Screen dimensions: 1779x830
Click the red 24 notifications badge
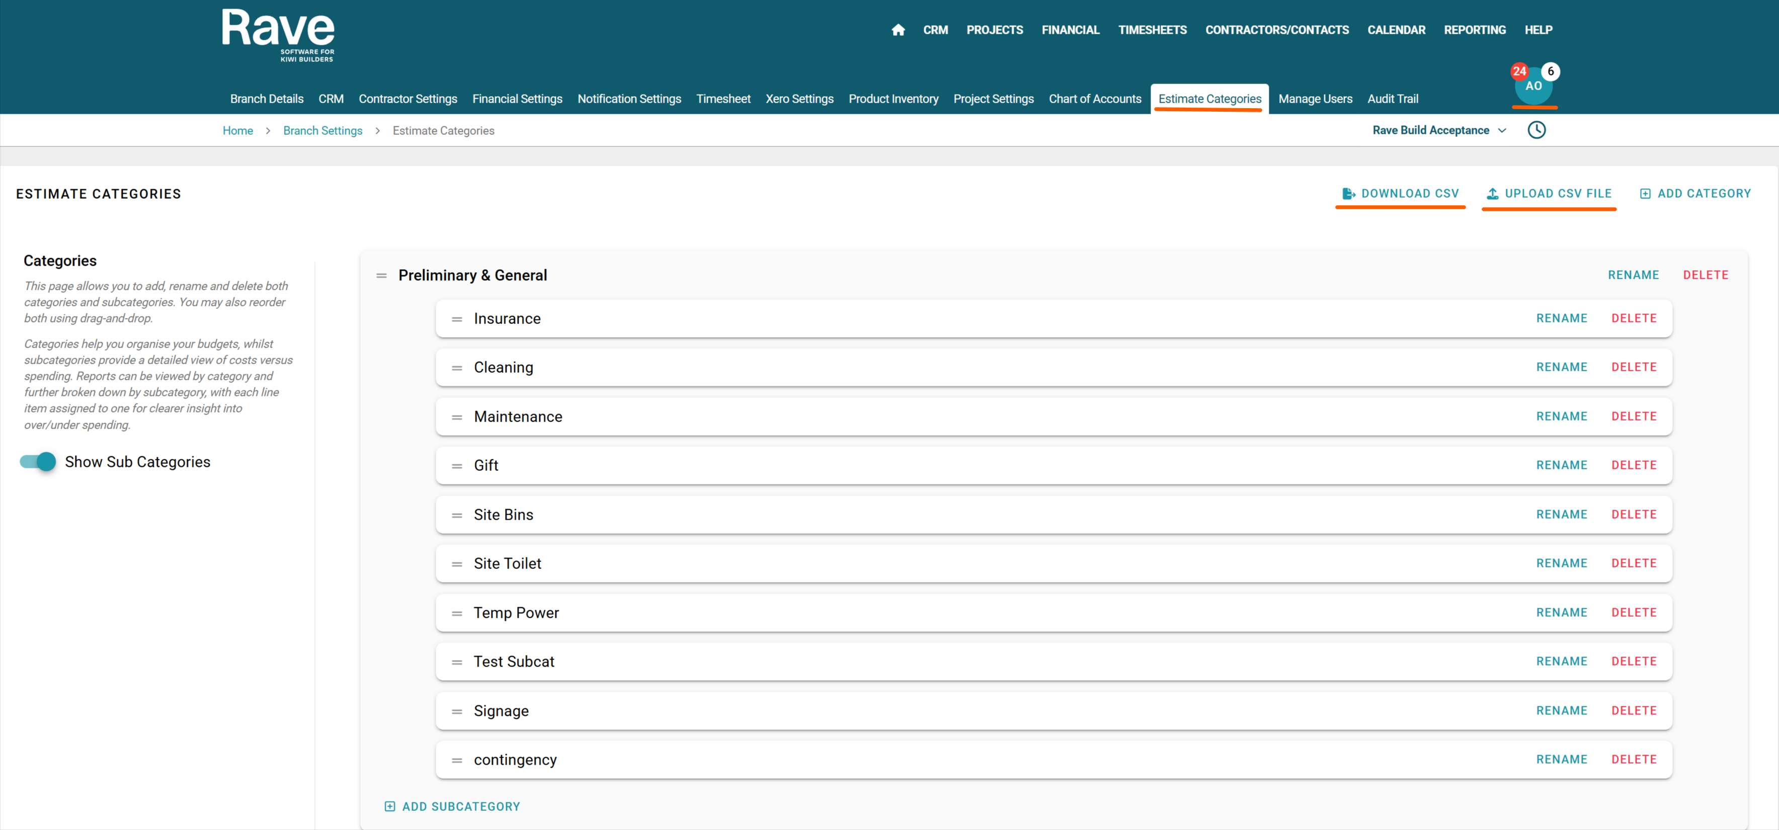point(1519,71)
